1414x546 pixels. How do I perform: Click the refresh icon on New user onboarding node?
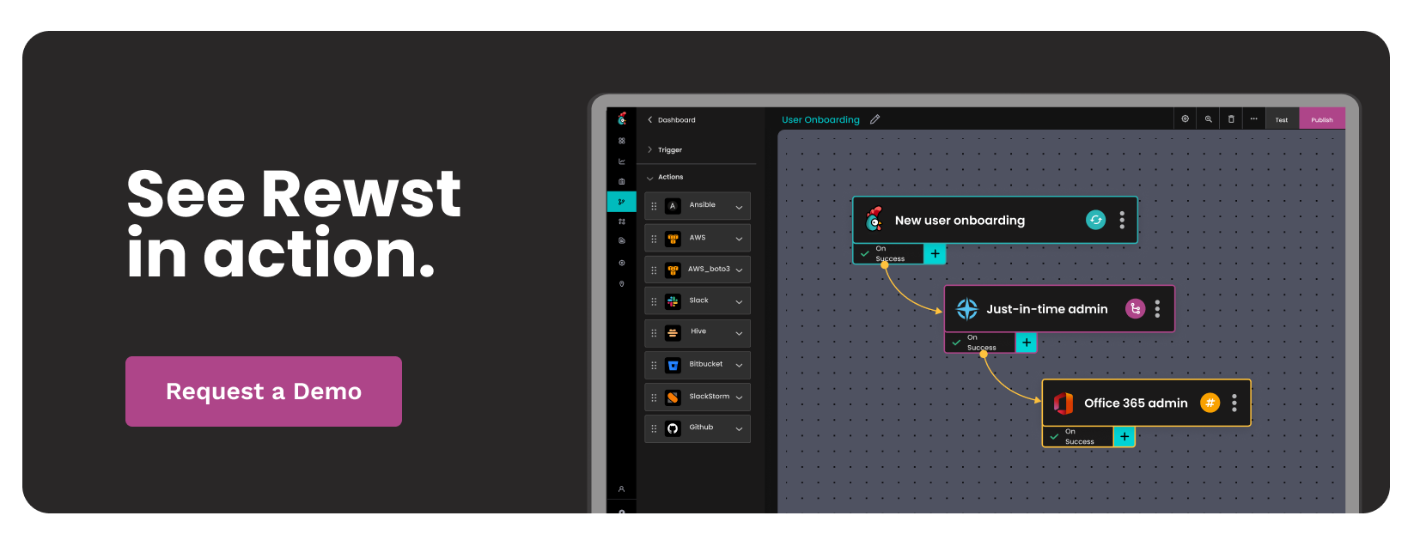tap(1095, 220)
